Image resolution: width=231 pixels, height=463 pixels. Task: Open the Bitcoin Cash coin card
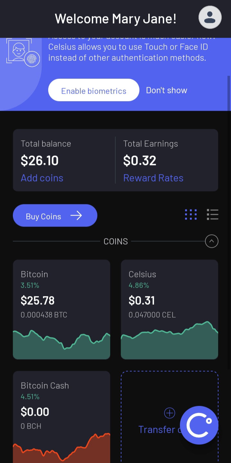tap(62, 417)
